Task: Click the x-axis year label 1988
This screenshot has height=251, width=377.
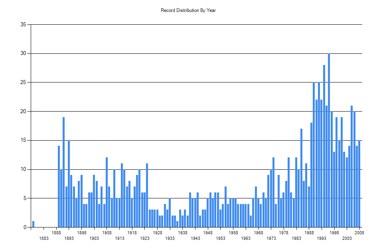Action: 309,233
